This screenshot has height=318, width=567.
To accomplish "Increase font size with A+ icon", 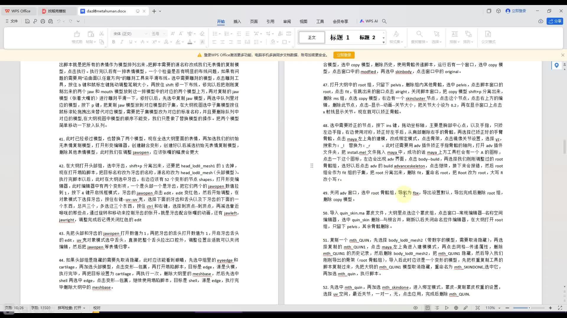I will tap(173, 34).
